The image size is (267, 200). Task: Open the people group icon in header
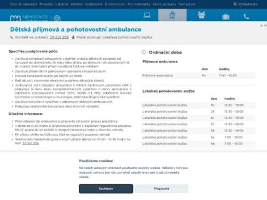click(x=201, y=15)
